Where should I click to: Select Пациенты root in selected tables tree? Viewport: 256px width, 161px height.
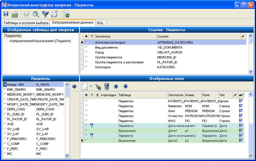13,36
